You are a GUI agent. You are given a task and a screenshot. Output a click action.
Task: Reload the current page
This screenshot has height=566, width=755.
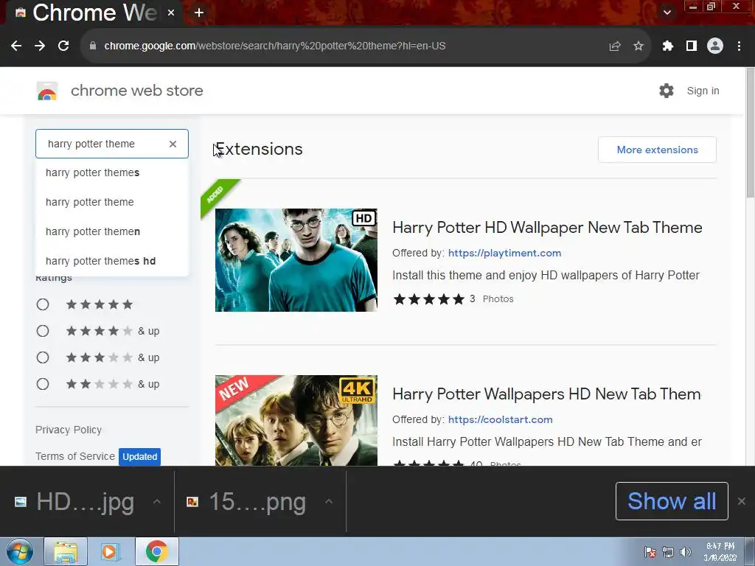pos(63,46)
